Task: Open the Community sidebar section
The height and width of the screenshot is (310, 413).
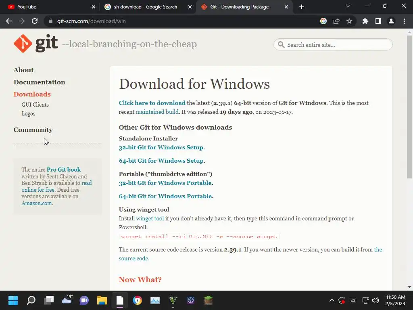Action: (33, 130)
